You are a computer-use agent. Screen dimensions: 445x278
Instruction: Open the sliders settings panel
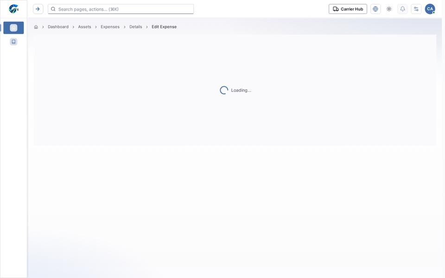coord(416,9)
